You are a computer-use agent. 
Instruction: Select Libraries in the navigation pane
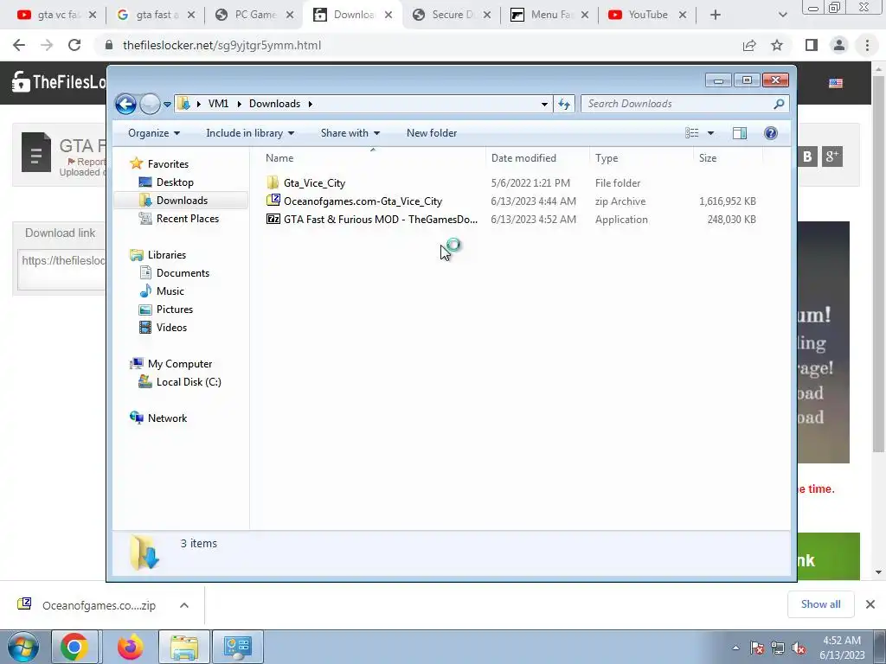coord(167,255)
